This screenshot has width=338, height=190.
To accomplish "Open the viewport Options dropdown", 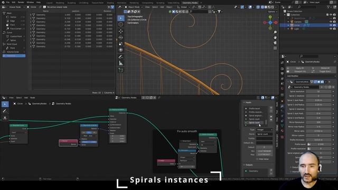I will point(273,12).
